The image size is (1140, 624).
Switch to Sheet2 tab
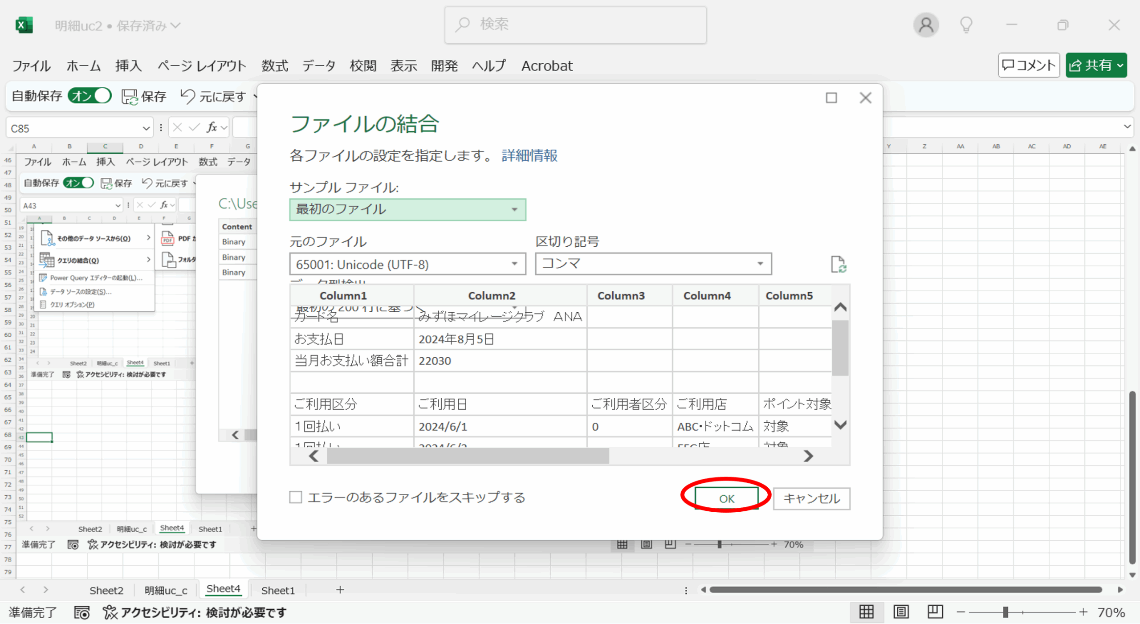point(106,590)
